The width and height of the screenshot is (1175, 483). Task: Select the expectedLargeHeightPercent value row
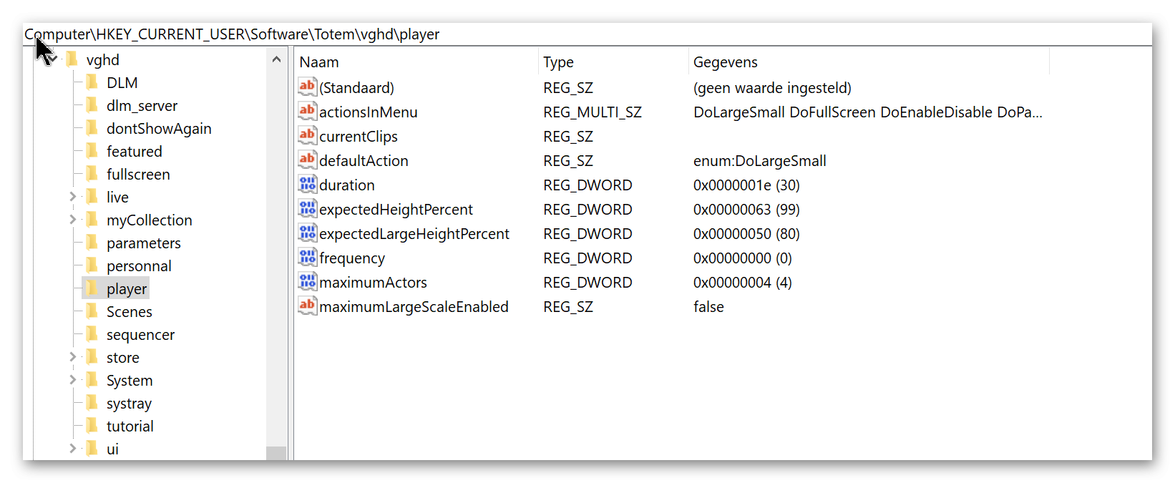point(673,233)
